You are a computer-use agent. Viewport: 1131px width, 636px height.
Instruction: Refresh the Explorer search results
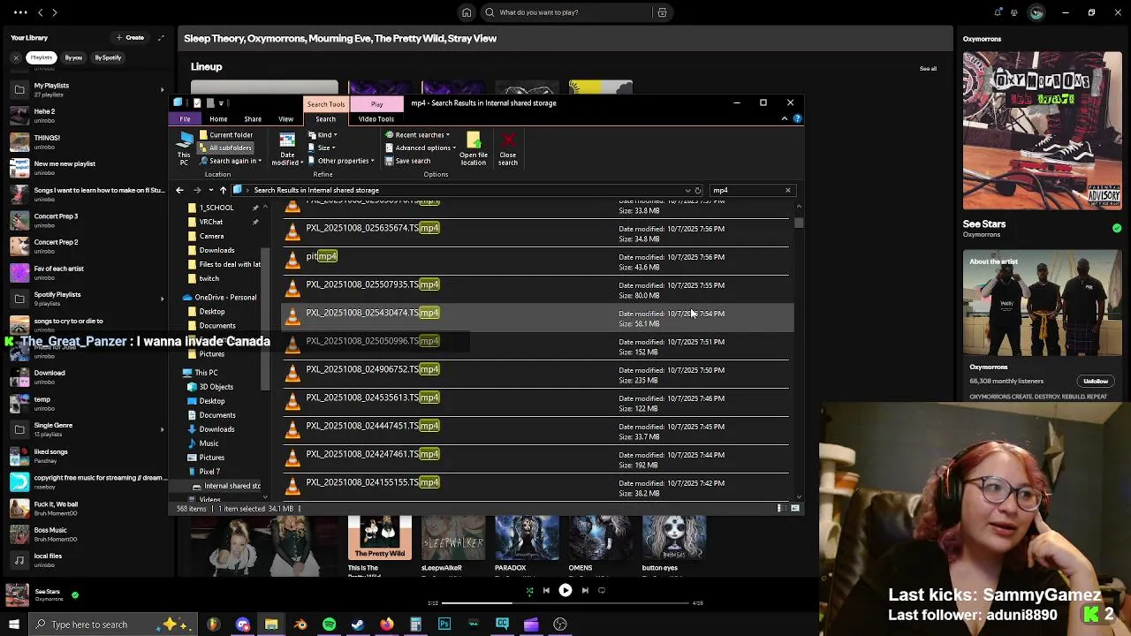coord(698,190)
